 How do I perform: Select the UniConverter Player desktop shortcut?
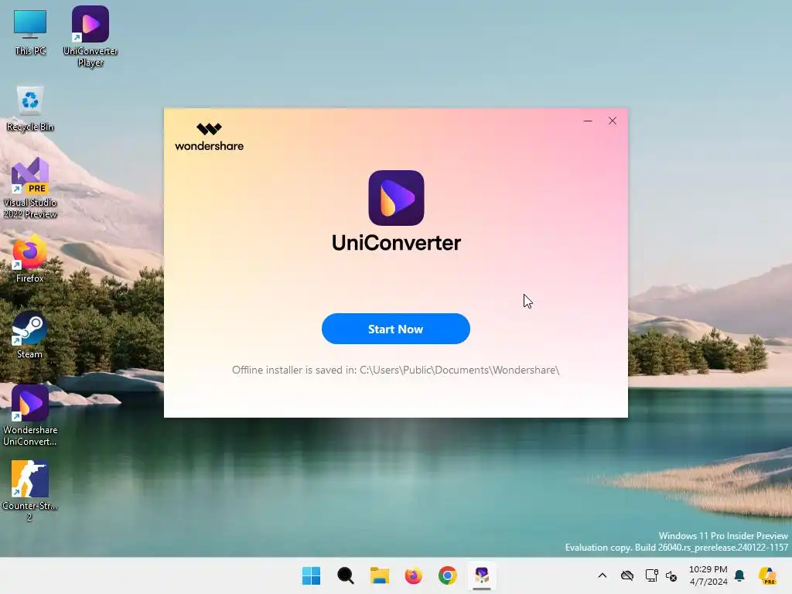pyautogui.click(x=90, y=36)
